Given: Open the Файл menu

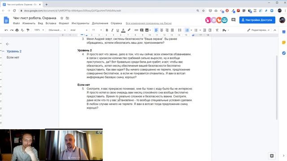Looking at the screenshot, I should pos(16,23).
